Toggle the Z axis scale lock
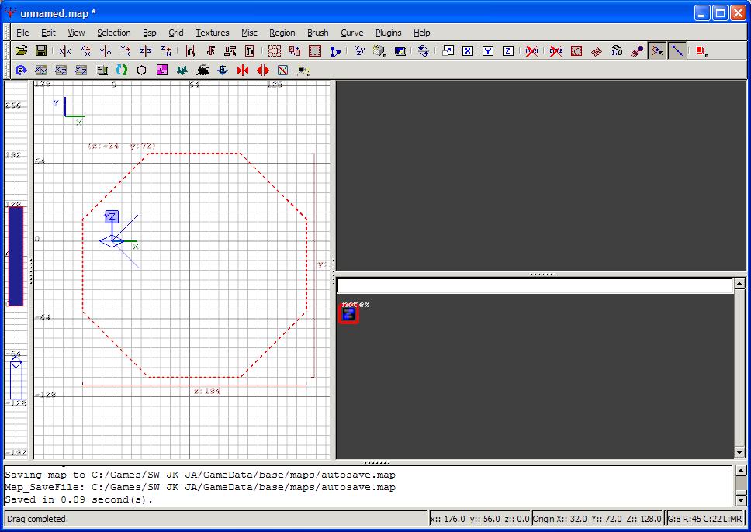 [x=508, y=50]
